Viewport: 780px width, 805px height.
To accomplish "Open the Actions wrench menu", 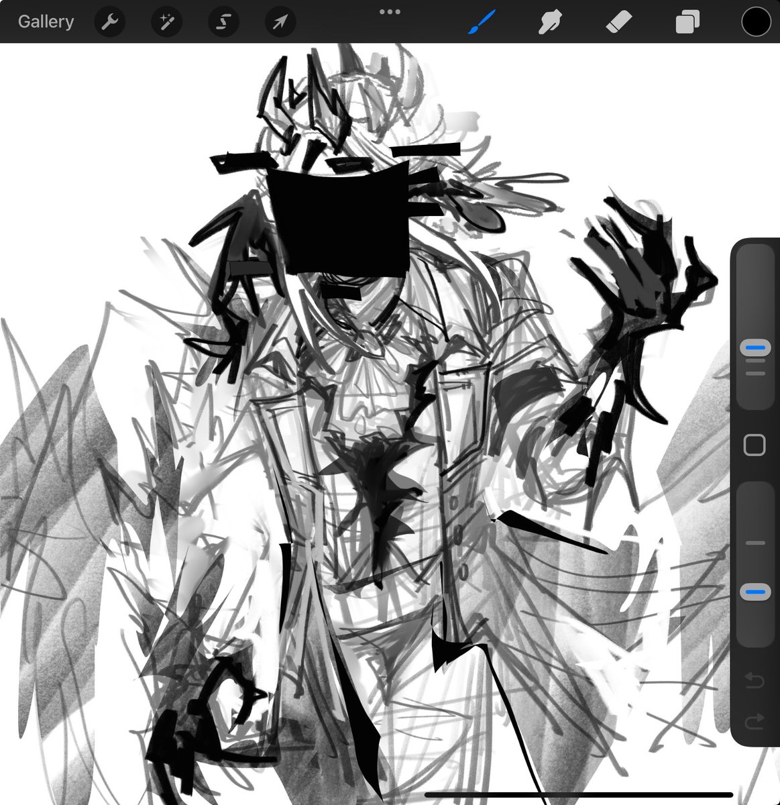I will [109, 22].
